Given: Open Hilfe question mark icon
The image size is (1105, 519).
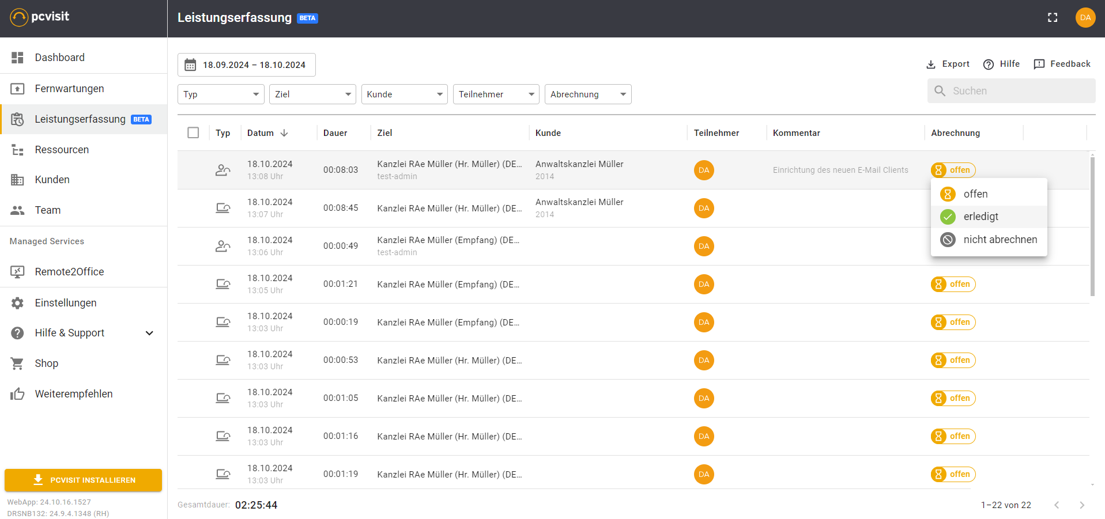Looking at the screenshot, I should pyautogui.click(x=989, y=65).
